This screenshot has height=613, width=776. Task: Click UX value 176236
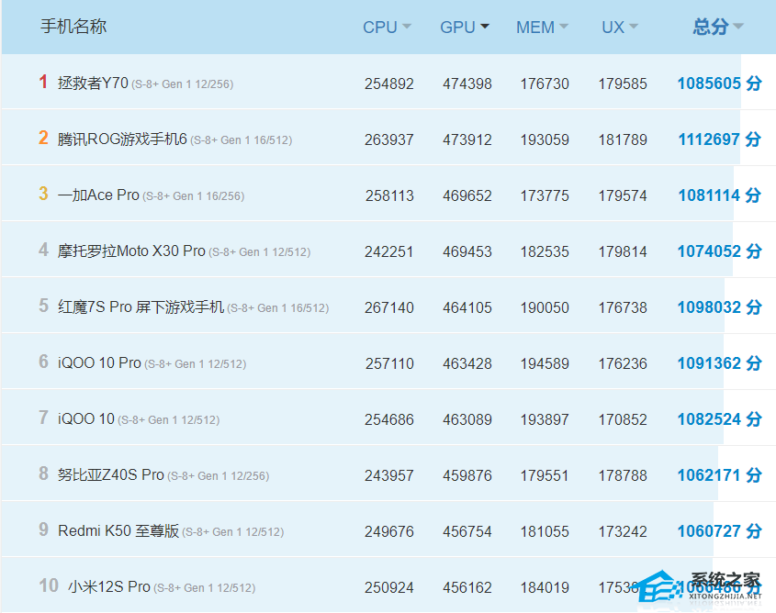coord(623,362)
